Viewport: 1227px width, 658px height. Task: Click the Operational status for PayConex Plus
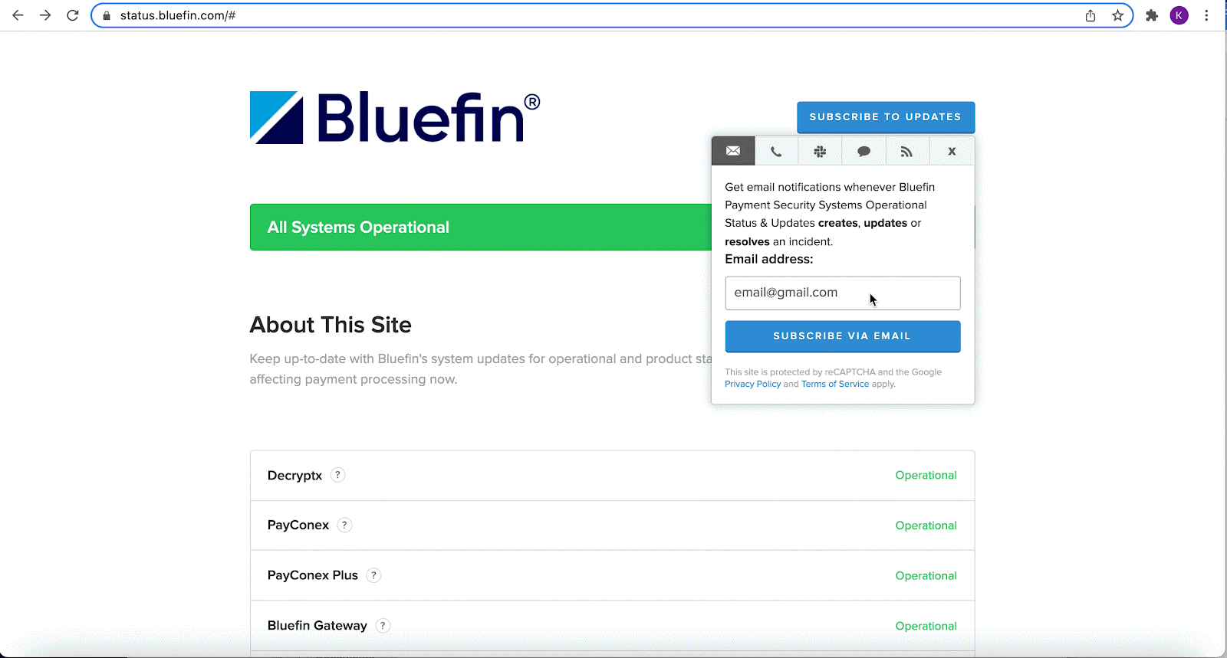coord(926,576)
